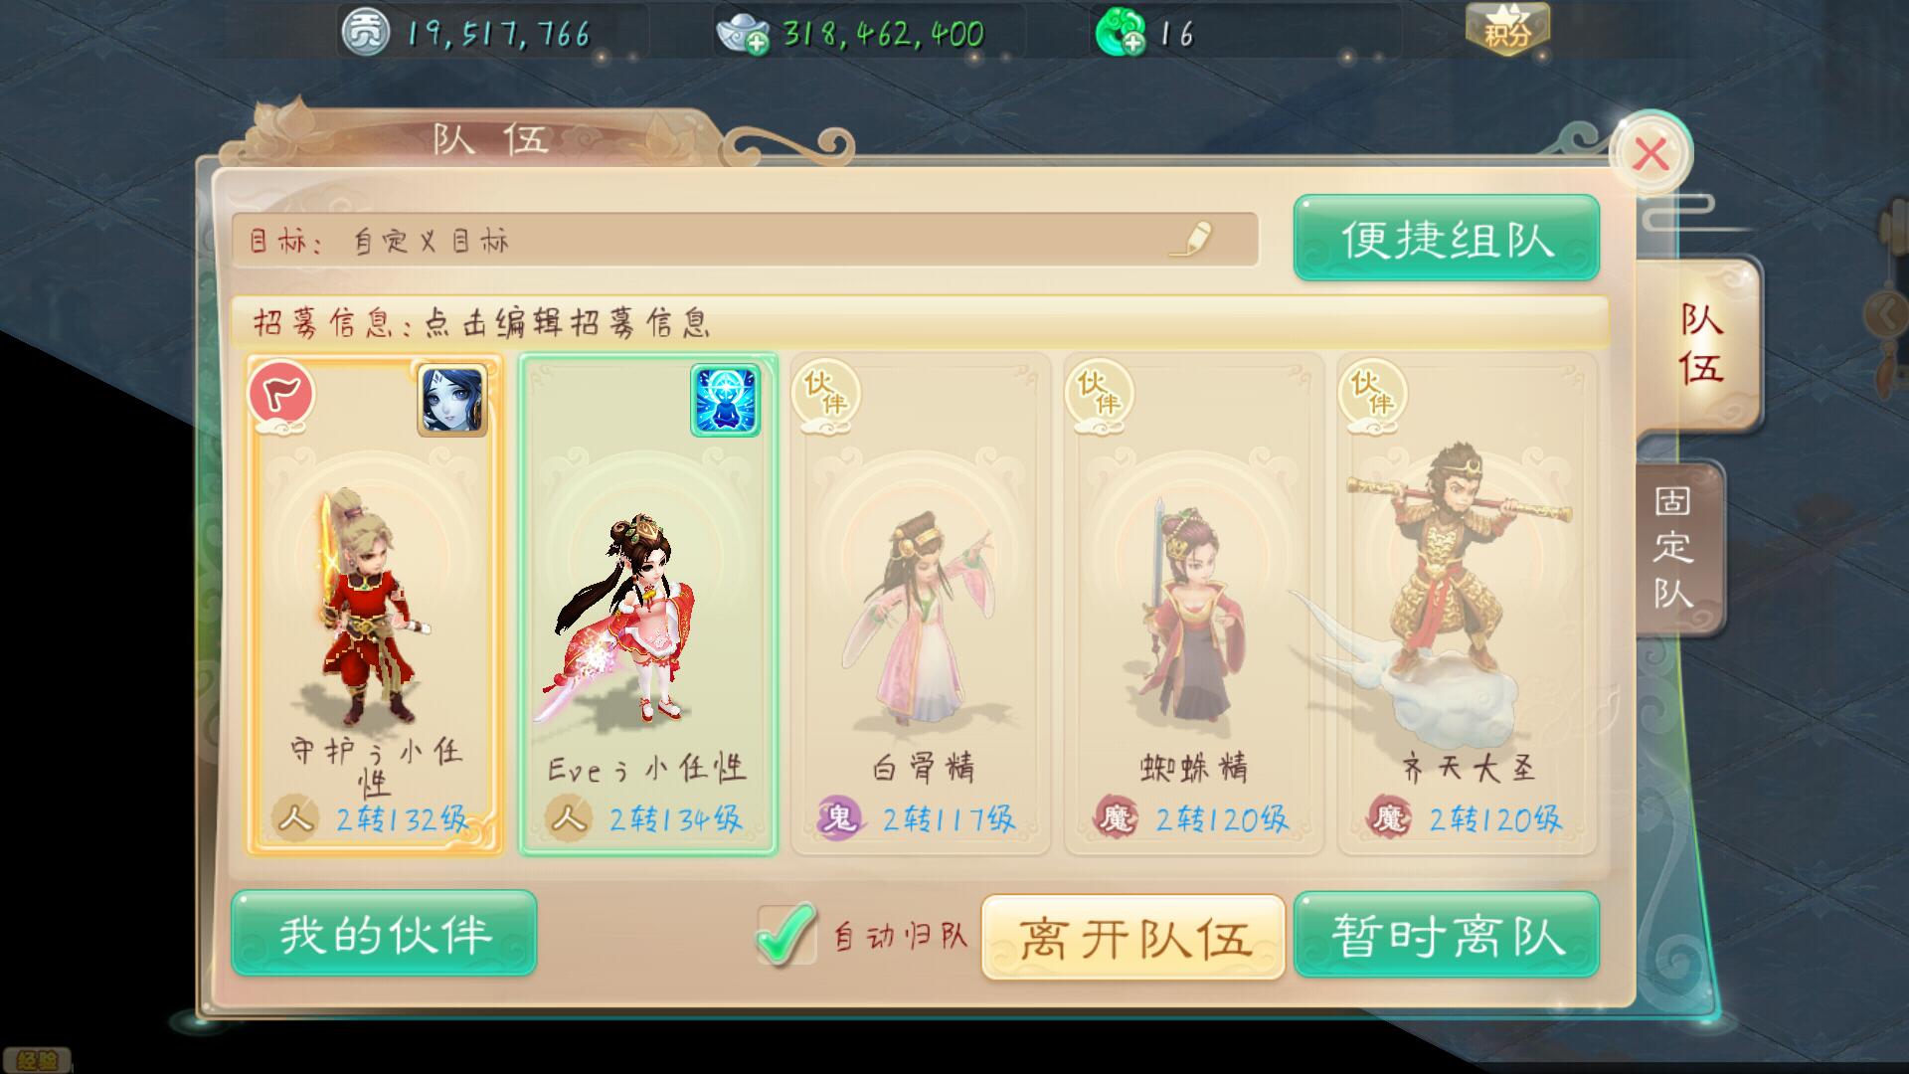Select the Eve 小任性 member card
The height and width of the screenshot is (1074, 1909).
coord(647,604)
